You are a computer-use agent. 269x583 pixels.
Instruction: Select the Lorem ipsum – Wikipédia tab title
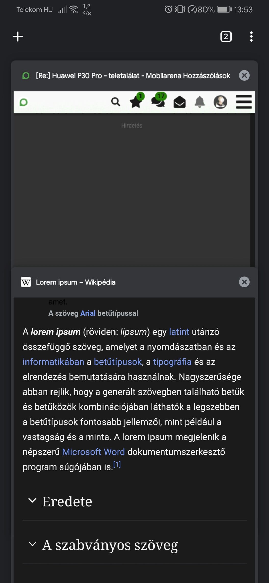pos(75,282)
